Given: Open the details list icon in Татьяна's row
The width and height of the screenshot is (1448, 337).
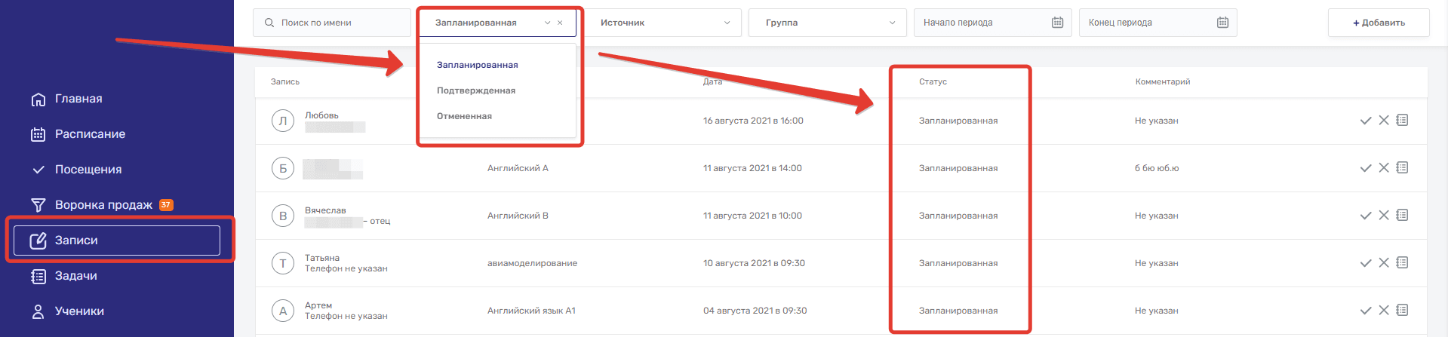Looking at the screenshot, I should pyautogui.click(x=1402, y=263).
